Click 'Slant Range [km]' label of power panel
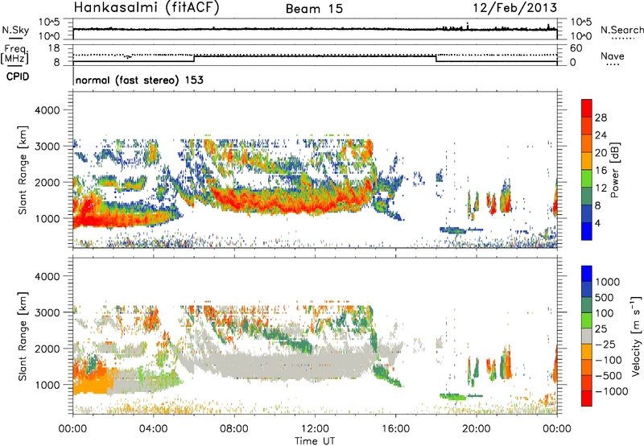The width and height of the screenshot is (644, 446). coord(23,170)
